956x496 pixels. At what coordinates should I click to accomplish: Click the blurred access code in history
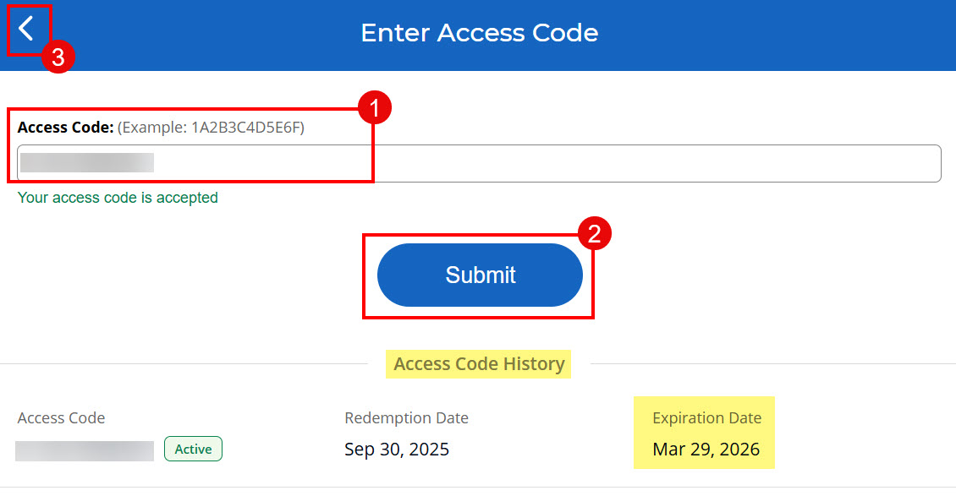pos(85,450)
